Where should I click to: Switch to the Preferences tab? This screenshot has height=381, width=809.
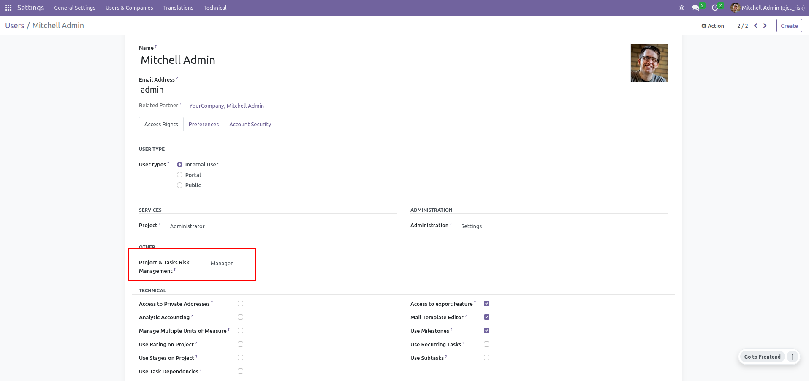click(204, 124)
